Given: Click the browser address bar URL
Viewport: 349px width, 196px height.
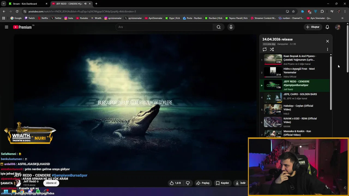Looking at the screenshot, I should point(82,11).
